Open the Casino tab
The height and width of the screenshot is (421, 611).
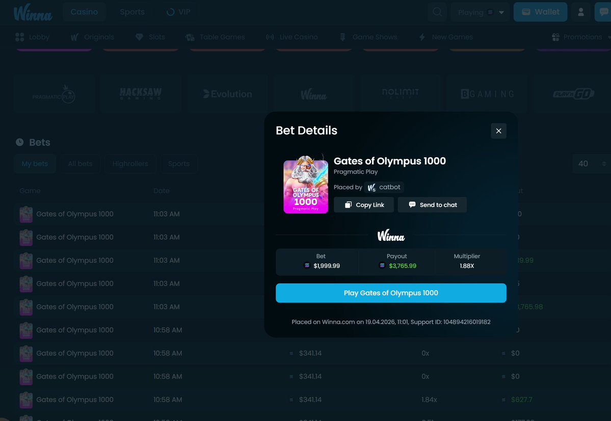(x=84, y=12)
